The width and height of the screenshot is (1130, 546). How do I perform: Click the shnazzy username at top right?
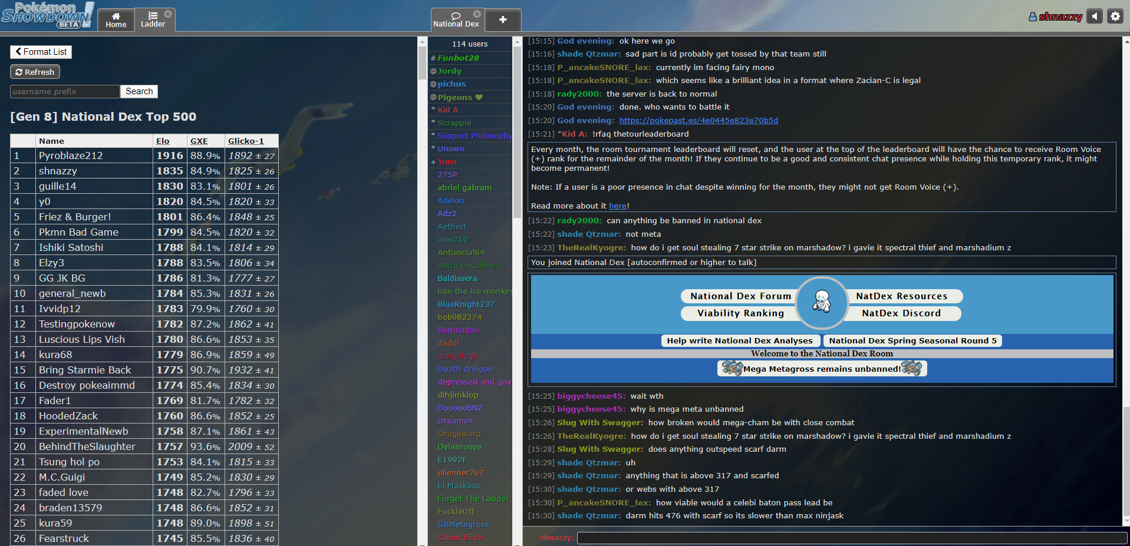coord(1055,16)
